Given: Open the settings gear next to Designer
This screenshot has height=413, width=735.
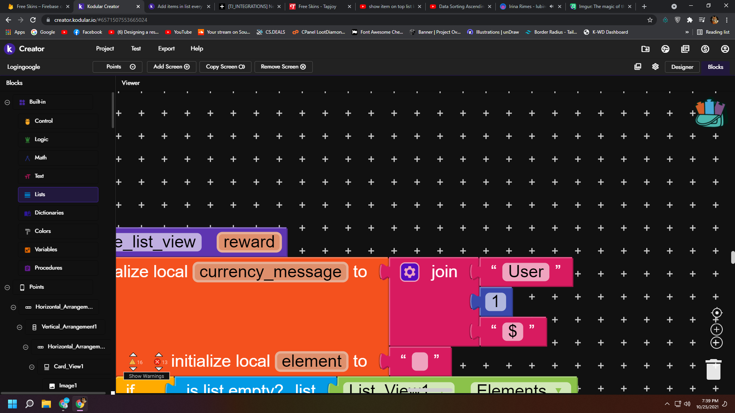Looking at the screenshot, I should coord(655,67).
